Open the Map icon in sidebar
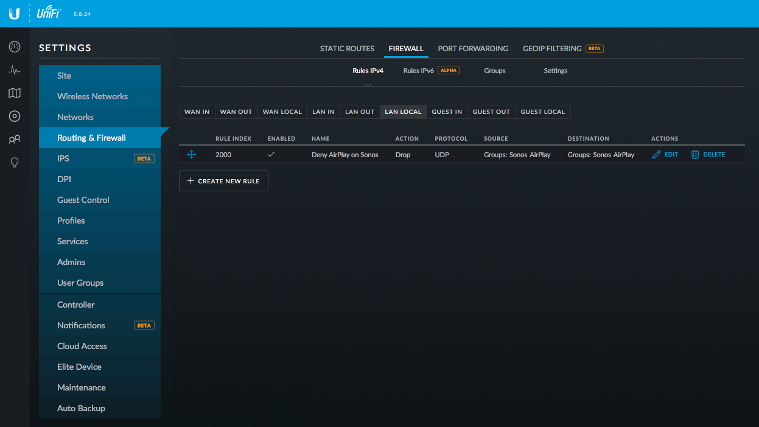 pos(15,93)
